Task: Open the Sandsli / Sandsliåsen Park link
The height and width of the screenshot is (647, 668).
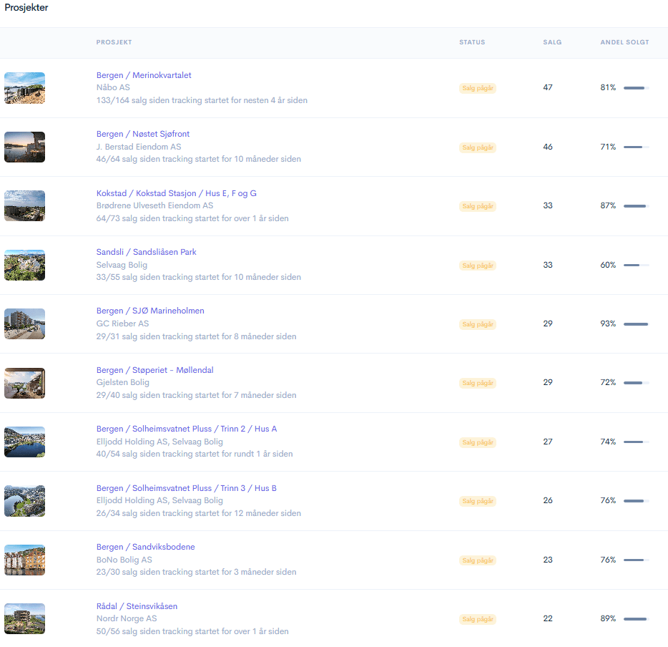Action: click(x=146, y=252)
